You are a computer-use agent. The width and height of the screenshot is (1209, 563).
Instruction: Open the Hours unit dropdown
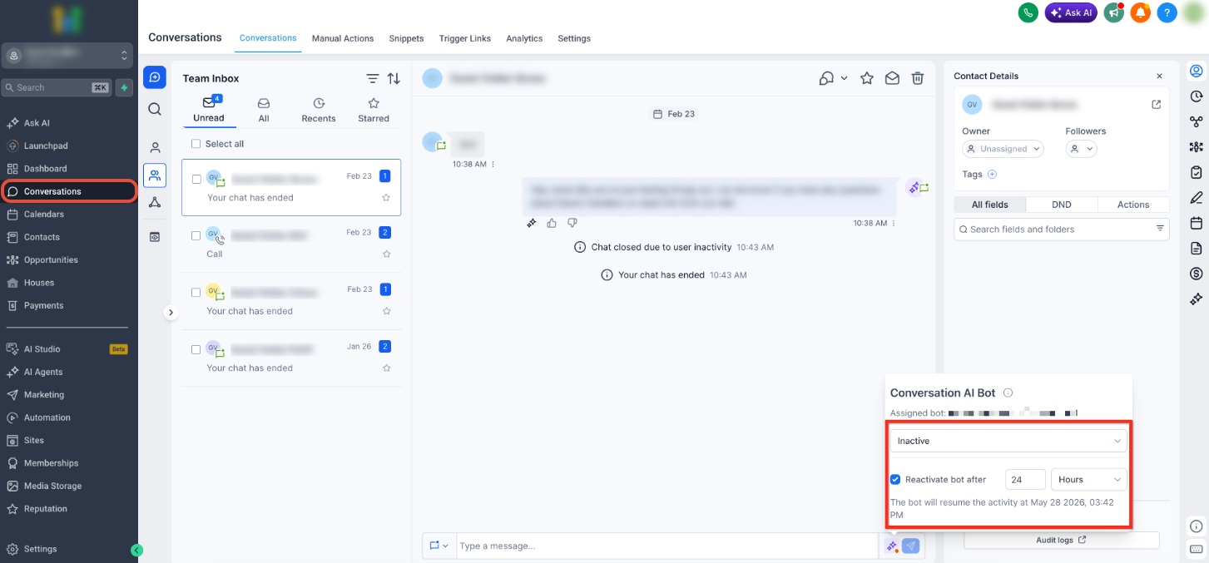1088,480
